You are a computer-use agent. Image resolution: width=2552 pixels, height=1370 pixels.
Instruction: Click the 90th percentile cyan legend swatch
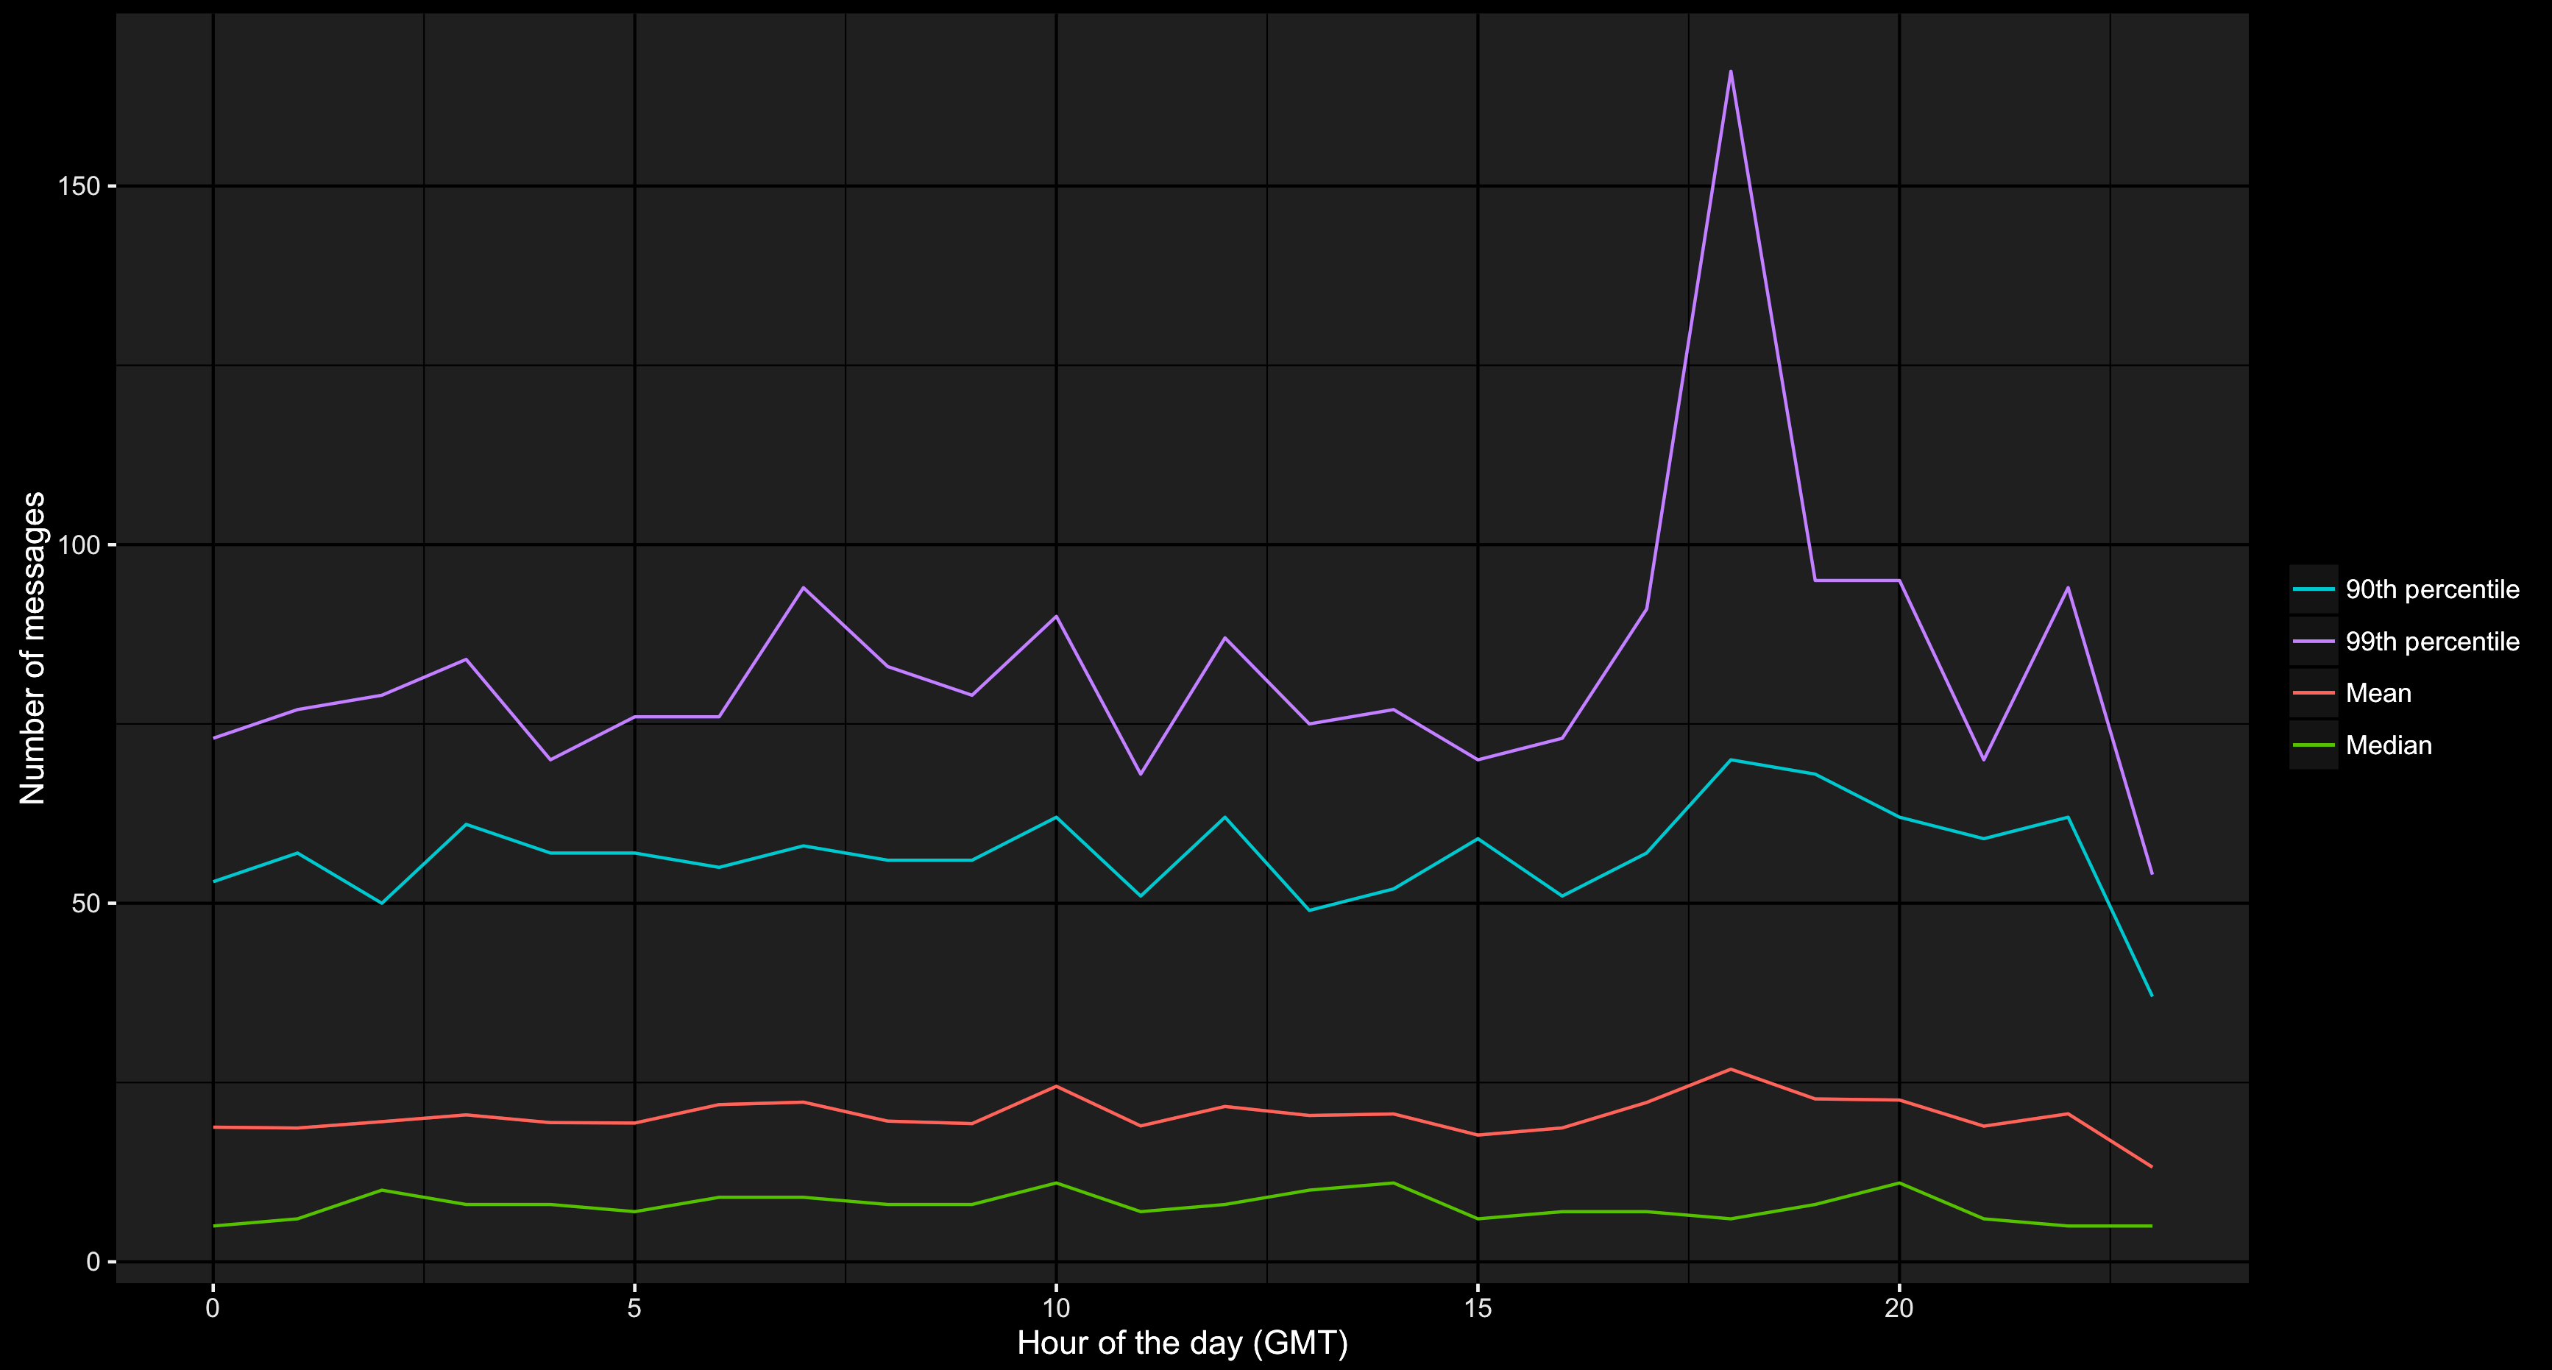[2314, 589]
